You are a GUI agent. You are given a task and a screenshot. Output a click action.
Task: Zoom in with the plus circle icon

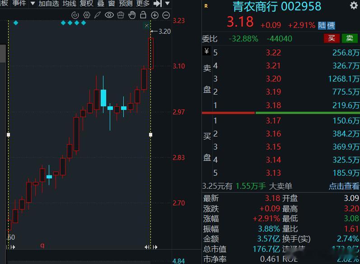coord(155,15)
